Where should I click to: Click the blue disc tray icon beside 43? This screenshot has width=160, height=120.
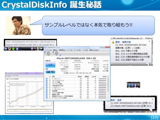[x=135, y=85]
